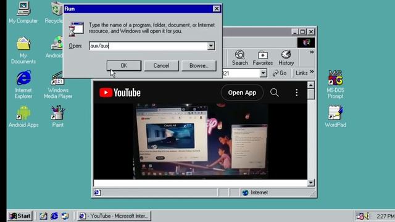Open the address bar dropdown arrow
The image size is (395, 222).
pos(264,73)
